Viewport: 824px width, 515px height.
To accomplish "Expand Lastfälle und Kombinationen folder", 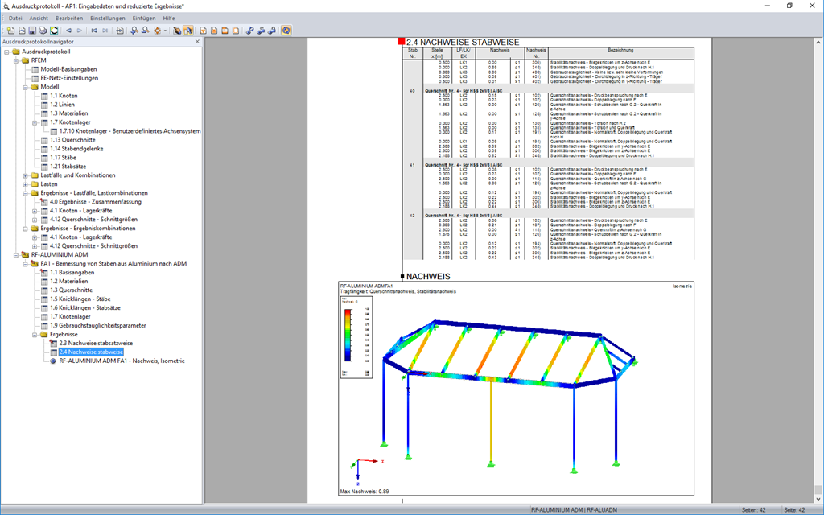I will (26, 175).
